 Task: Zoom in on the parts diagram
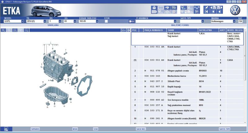click(x=3, y=30)
